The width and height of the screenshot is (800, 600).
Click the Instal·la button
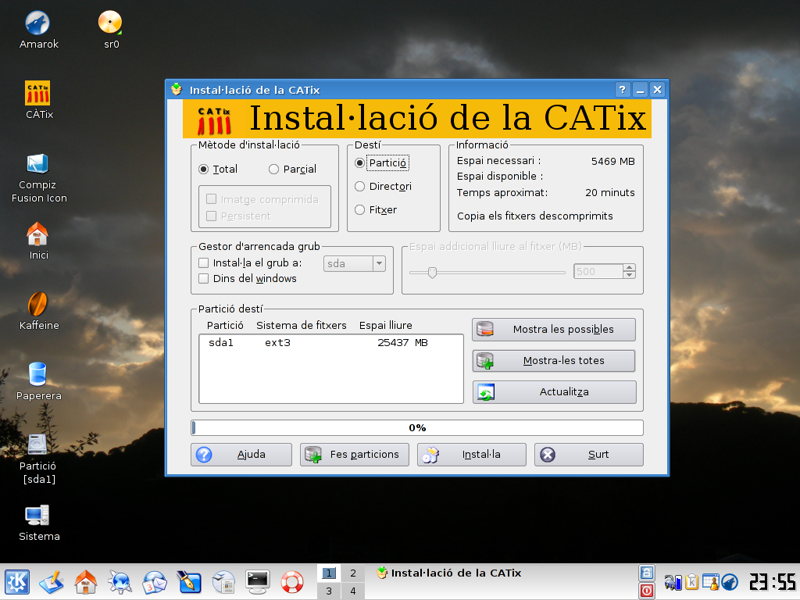point(471,454)
